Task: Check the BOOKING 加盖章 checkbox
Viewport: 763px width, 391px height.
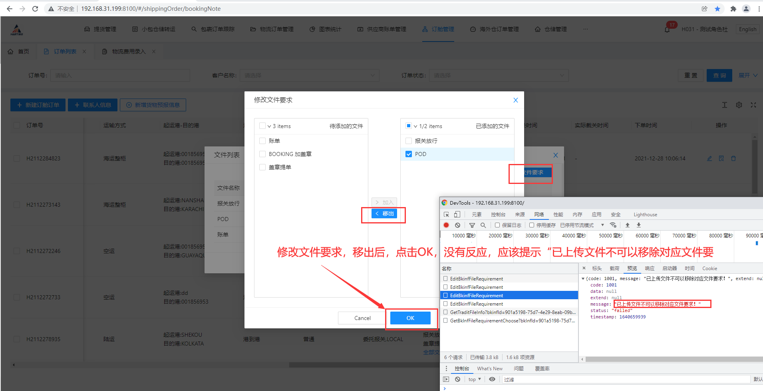Action: click(262, 154)
